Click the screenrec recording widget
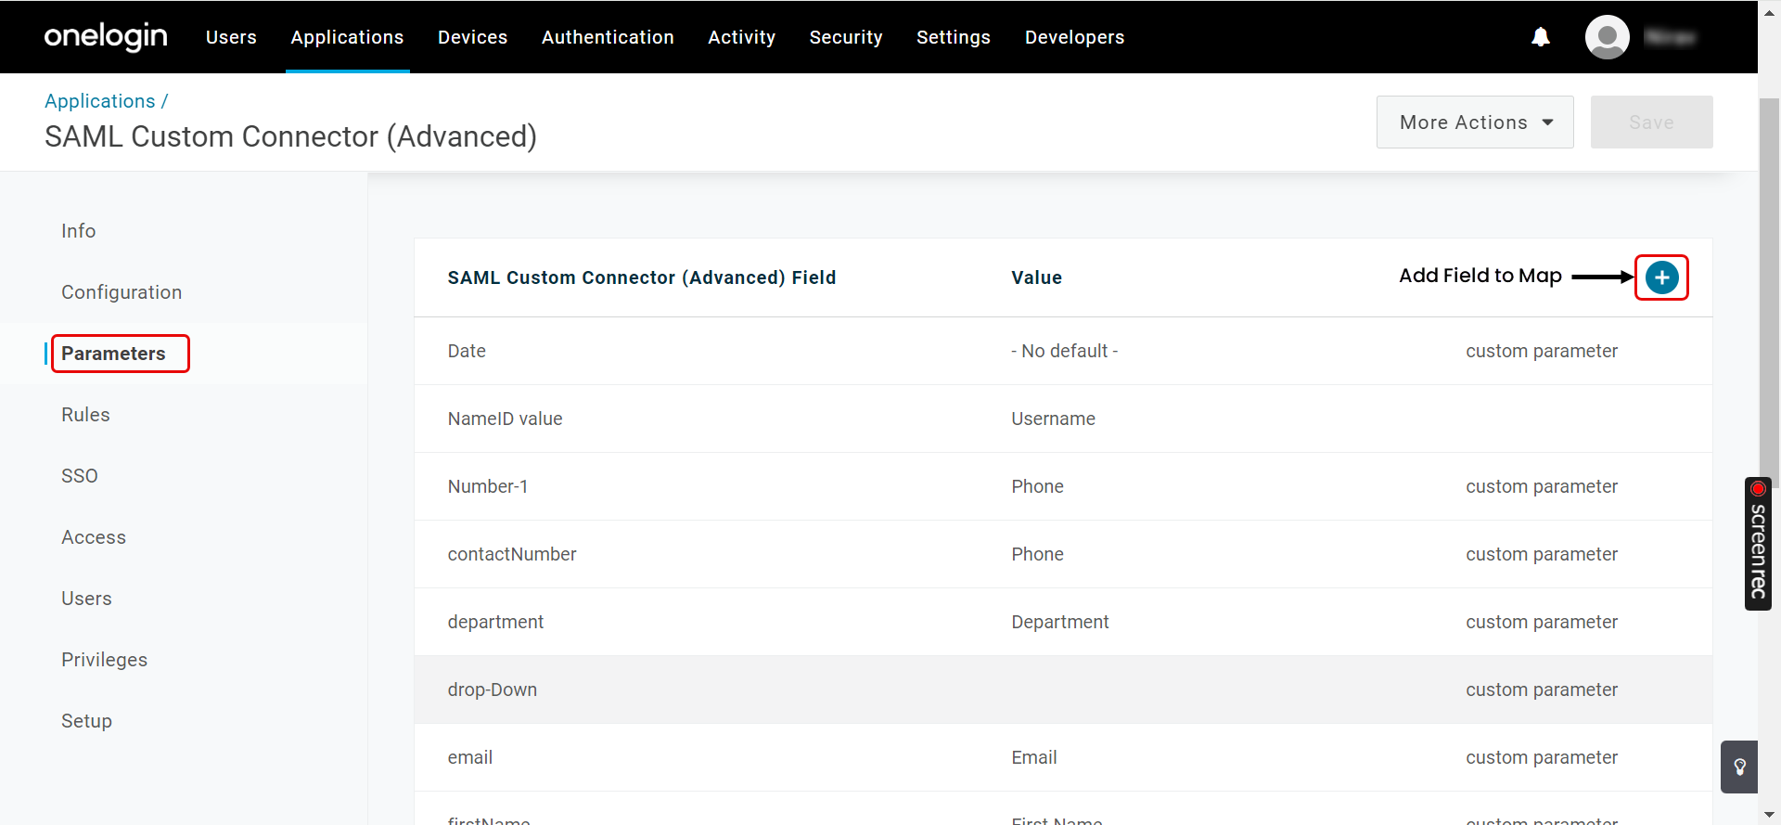Screen dimensions: 1781x825 click(1758, 544)
